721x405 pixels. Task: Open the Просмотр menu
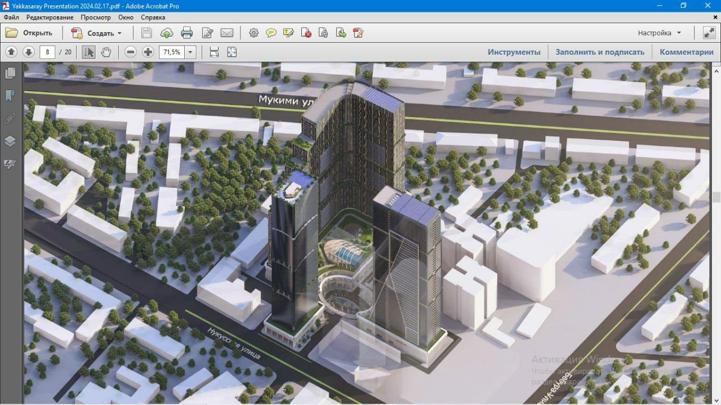pos(96,17)
